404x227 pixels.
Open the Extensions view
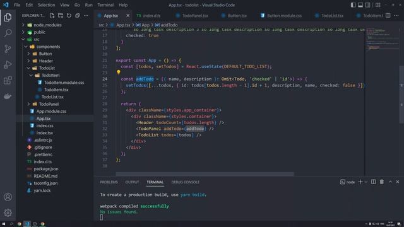click(x=8, y=80)
